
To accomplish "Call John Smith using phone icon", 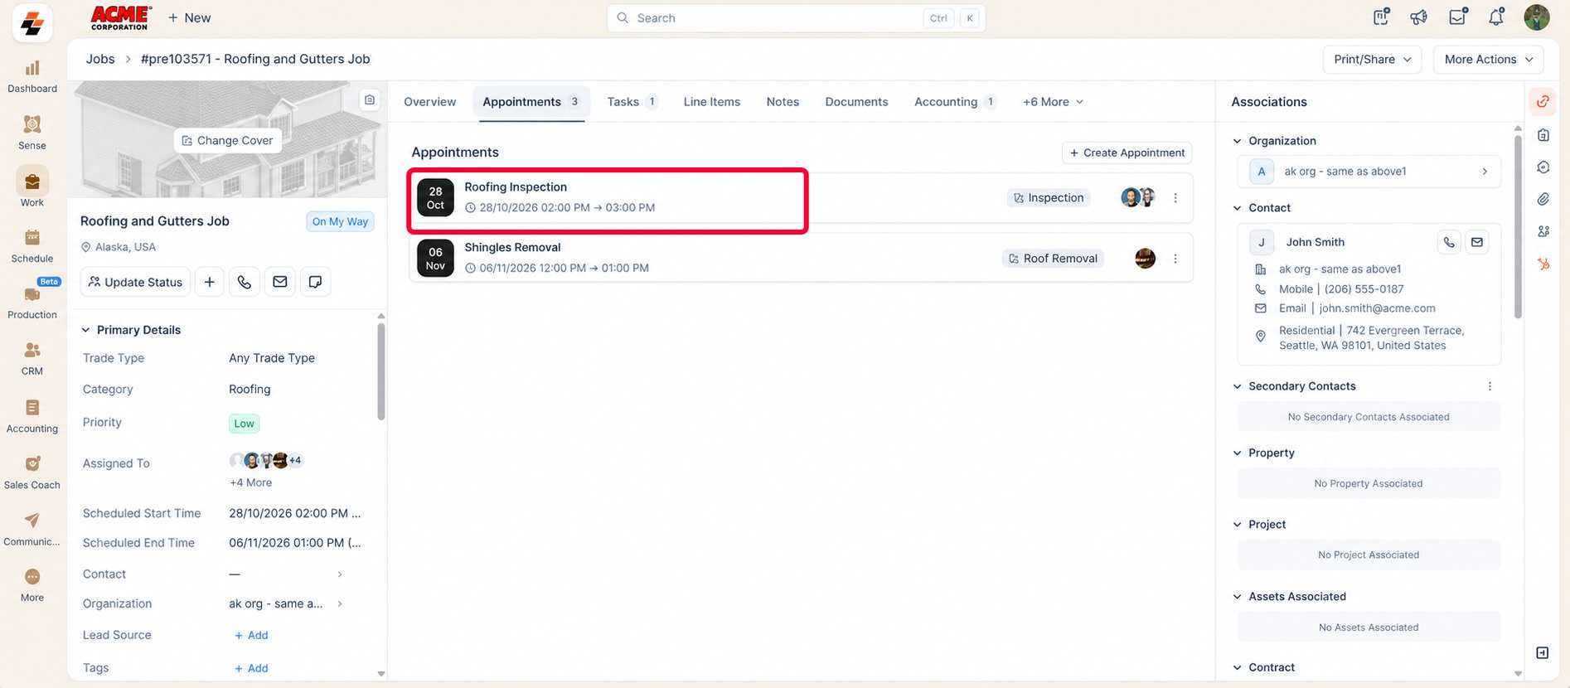I will coord(1449,242).
